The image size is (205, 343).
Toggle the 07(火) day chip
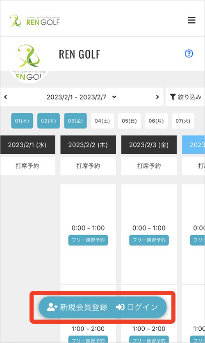click(183, 121)
